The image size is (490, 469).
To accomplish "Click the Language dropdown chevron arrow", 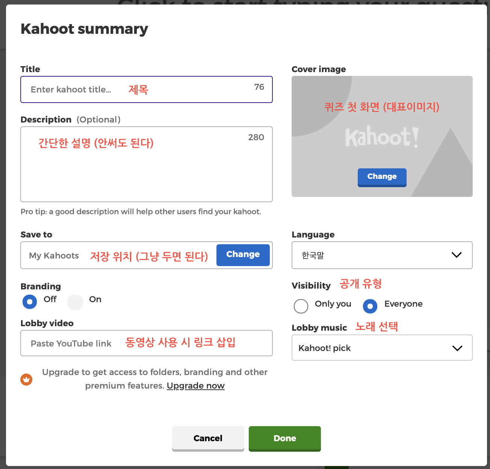I will click(457, 255).
